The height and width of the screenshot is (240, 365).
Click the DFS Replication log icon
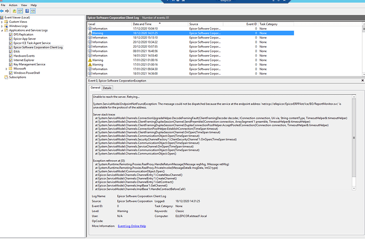pos(11,34)
